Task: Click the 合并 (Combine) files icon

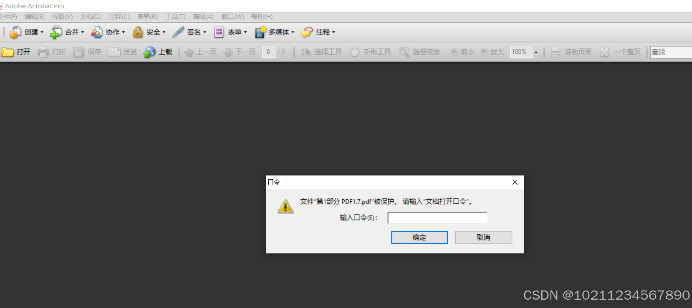Action: (56, 32)
